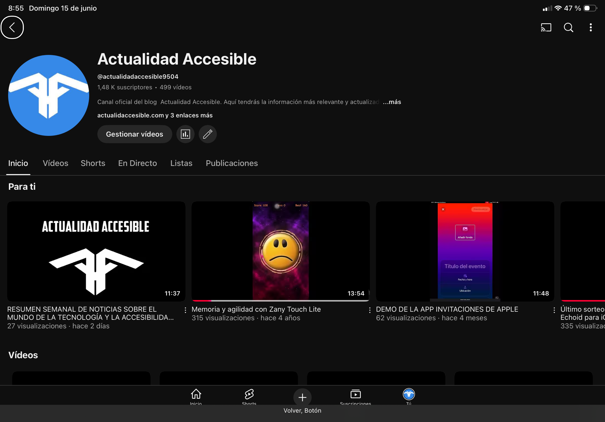Play the sad emoji Zany Touch thumbnail
The width and height of the screenshot is (605, 422).
(280, 251)
